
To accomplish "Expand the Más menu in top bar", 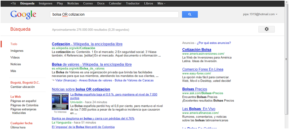I will pyautogui.click(x=162, y=3).
